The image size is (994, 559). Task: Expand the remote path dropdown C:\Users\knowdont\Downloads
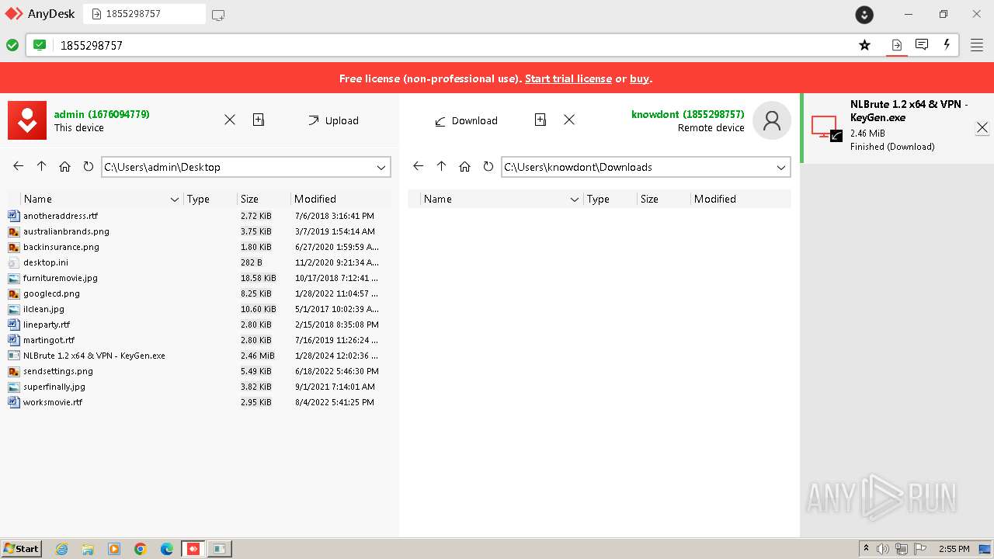[781, 167]
